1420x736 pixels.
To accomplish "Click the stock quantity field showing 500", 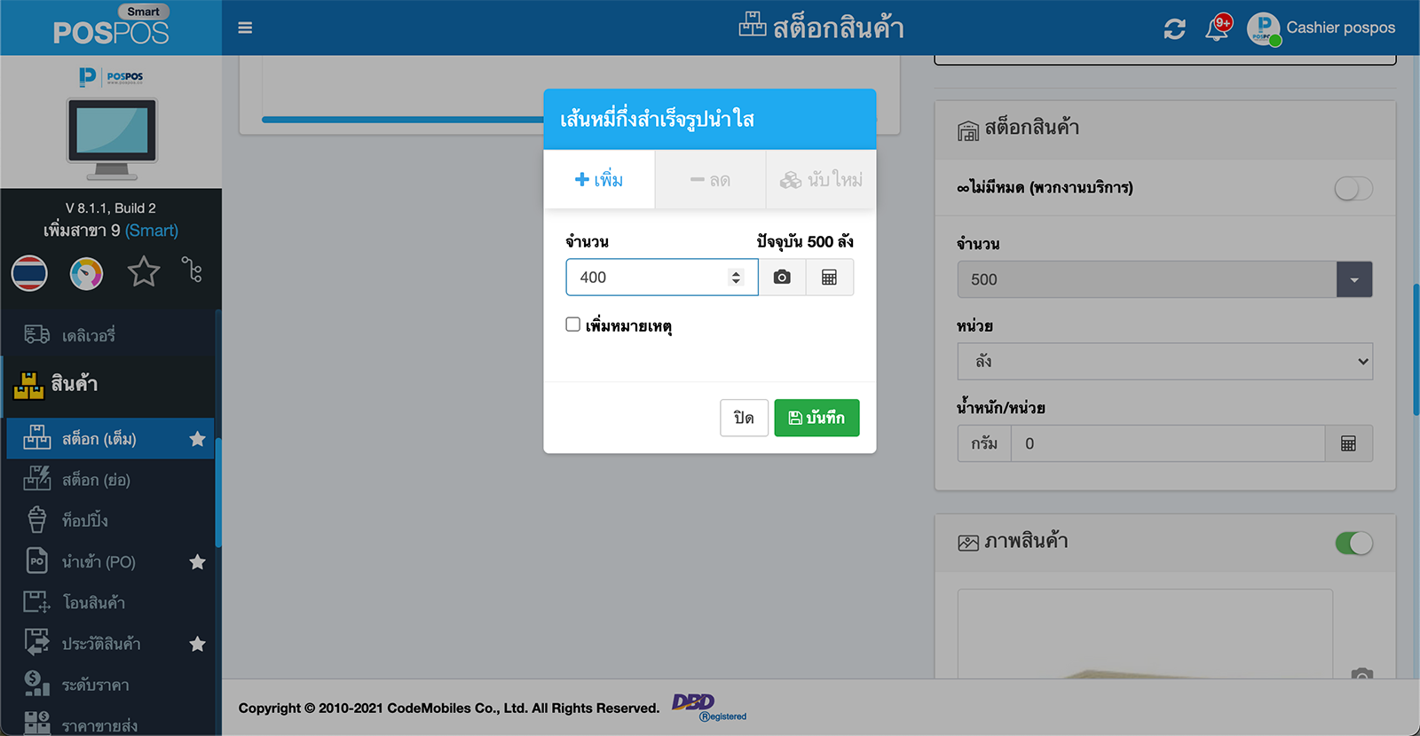I will pyautogui.click(x=1147, y=279).
